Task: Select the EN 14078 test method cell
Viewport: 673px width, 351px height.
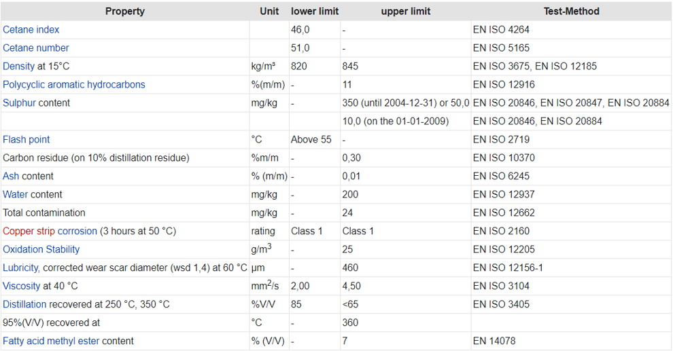Action: click(x=571, y=341)
